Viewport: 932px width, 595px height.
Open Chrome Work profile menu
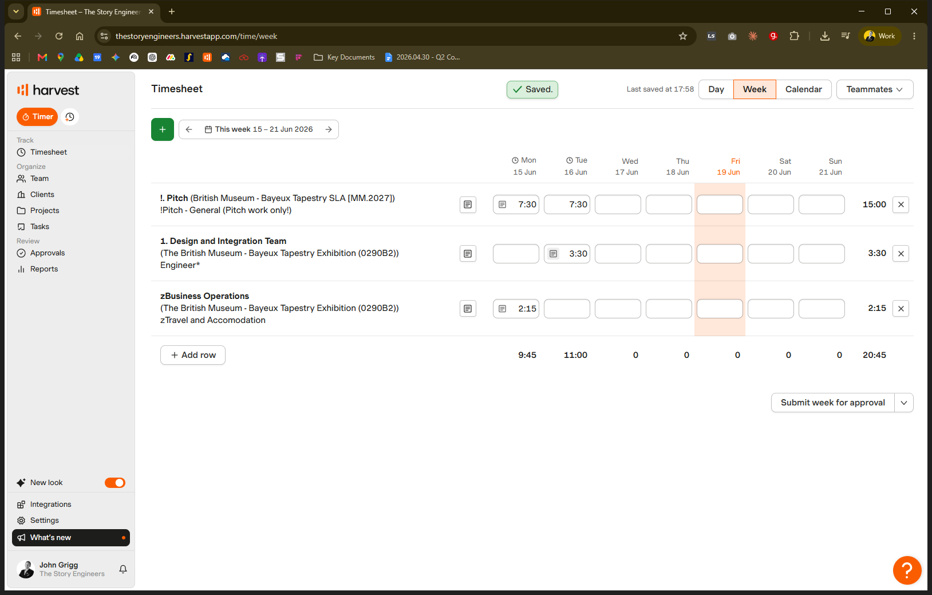coord(880,36)
